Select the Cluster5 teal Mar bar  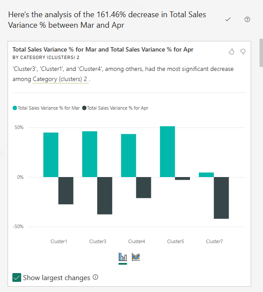pyautogui.click(x=168, y=152)
